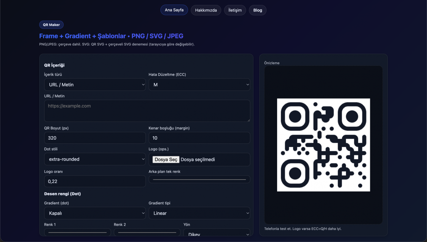Click the Dosya seçilmedi text
Screen dimensions: 427x242
tap(198, 159)
